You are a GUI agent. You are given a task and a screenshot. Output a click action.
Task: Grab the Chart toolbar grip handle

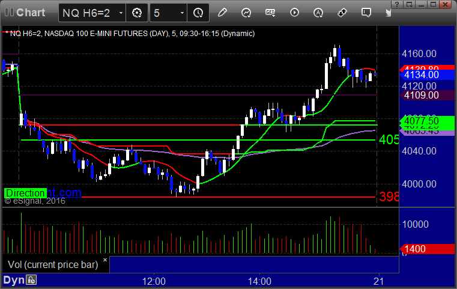[x=9, y=13]
